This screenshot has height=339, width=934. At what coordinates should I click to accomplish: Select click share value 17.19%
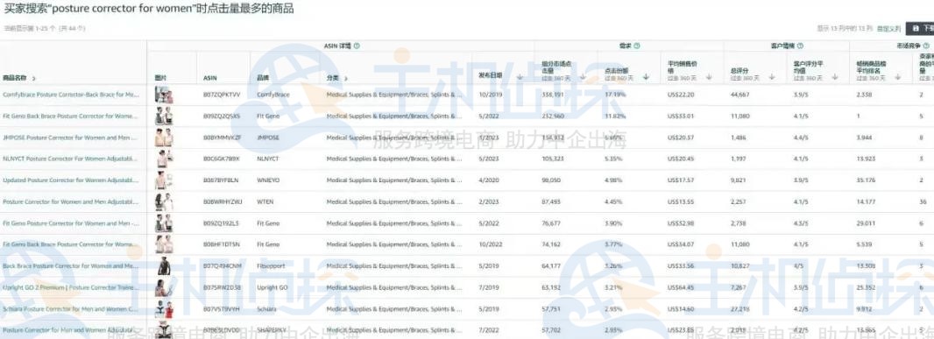coord(615,95)
